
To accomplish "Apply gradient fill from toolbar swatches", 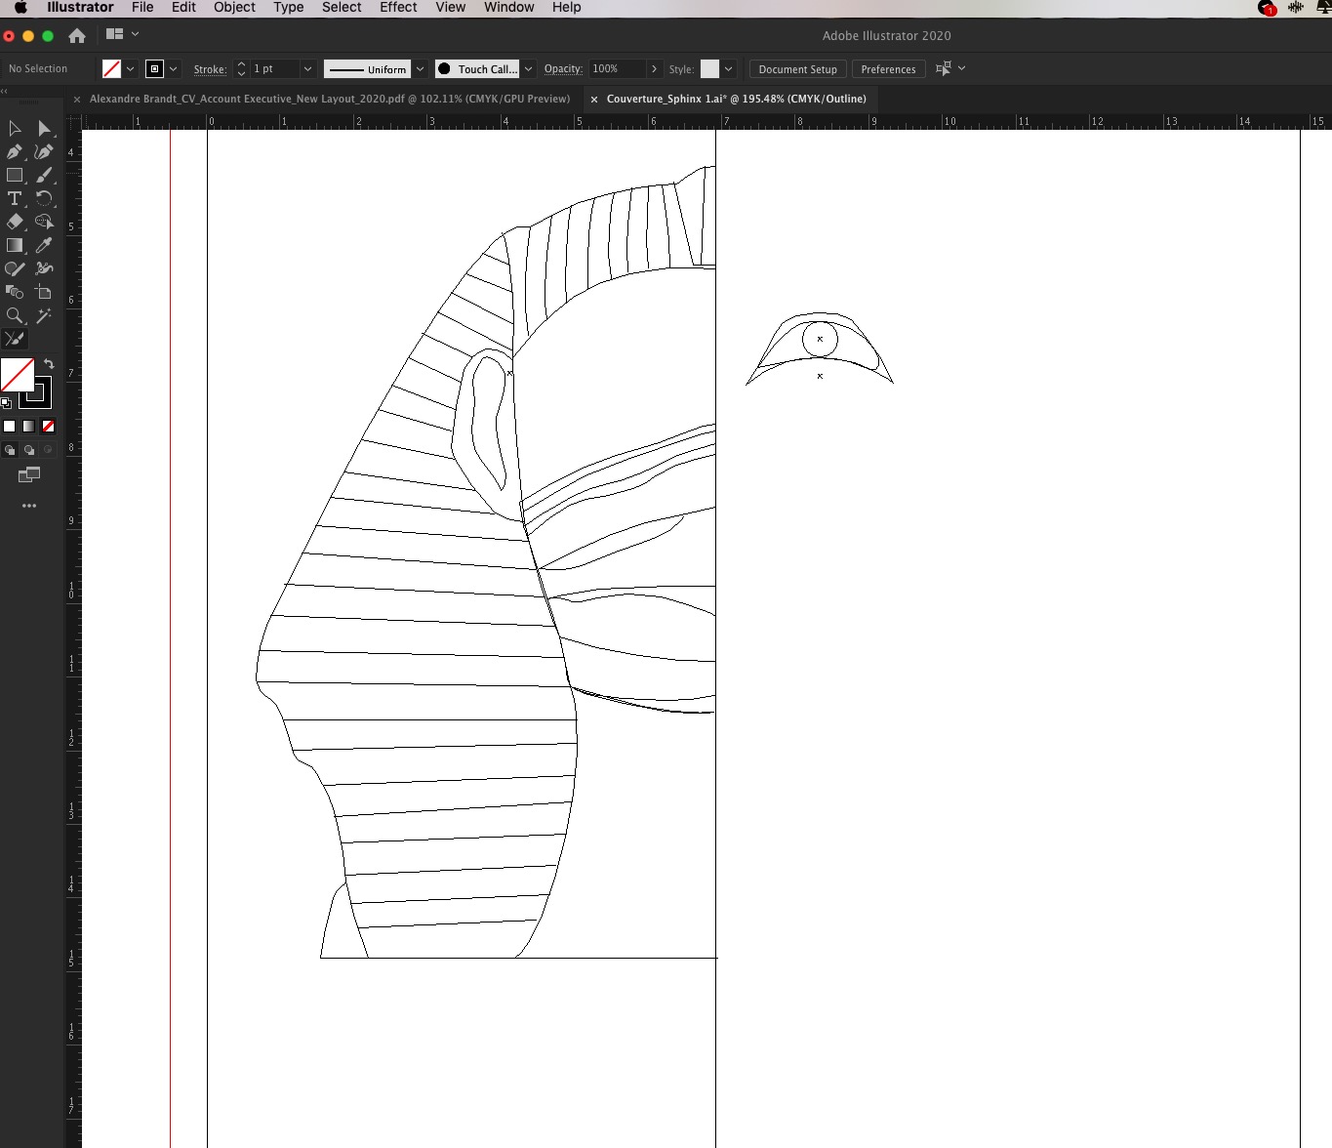I will click(28, 427).
